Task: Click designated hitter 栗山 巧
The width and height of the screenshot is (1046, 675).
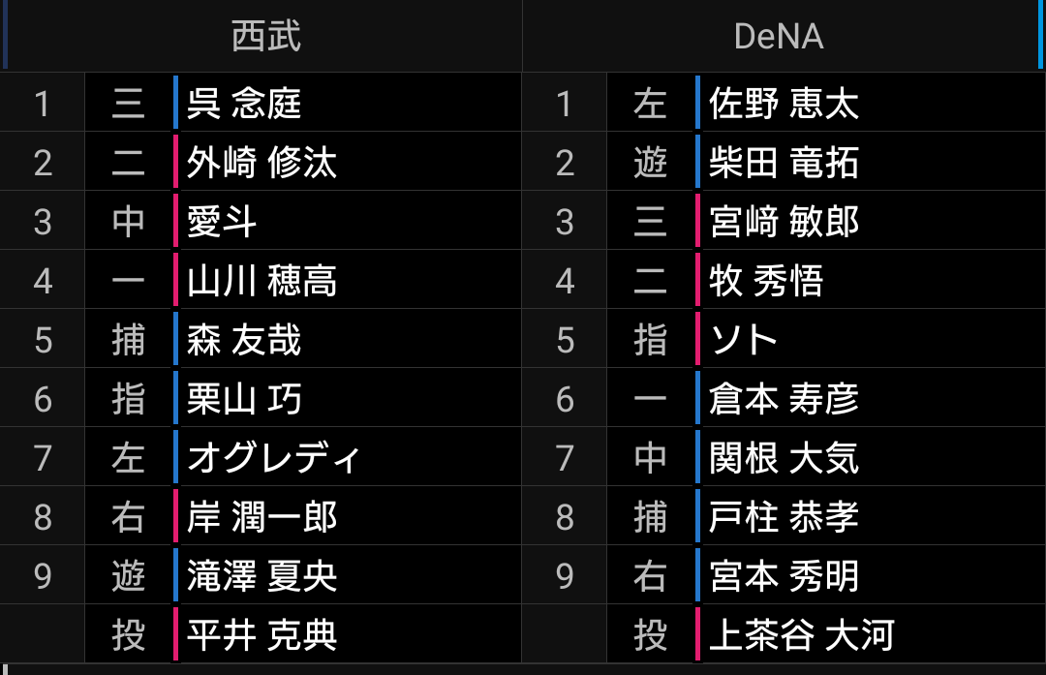Action: pos(244,399)
